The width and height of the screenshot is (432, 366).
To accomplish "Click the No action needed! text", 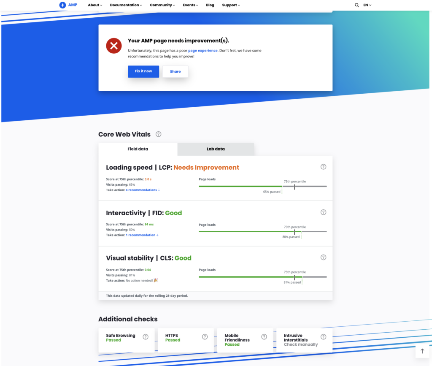I will pos(139,281).
